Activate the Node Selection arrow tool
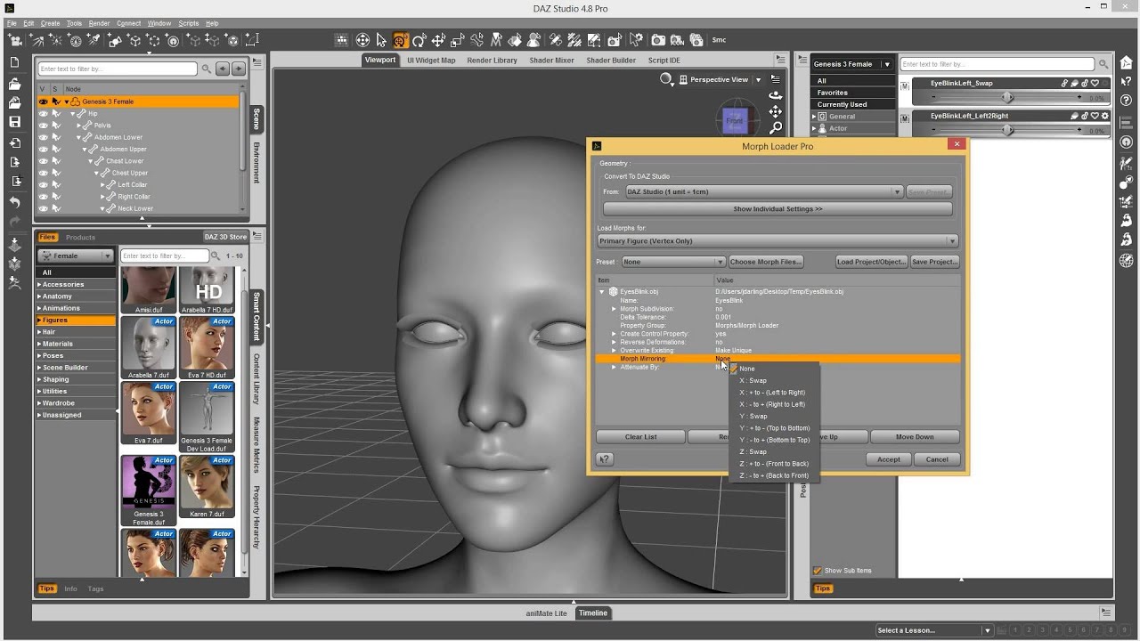 381,40
